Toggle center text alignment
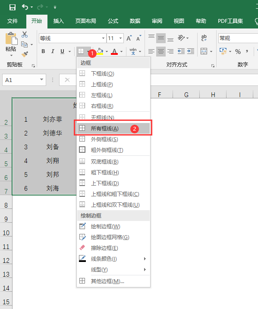This screenshot has width=258, height=309. (x=161, y=51)
